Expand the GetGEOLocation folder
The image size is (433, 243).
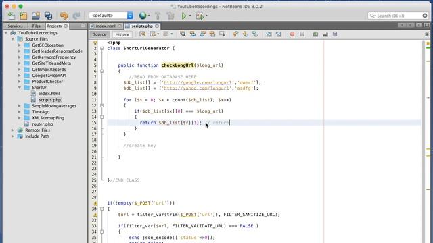20,45
